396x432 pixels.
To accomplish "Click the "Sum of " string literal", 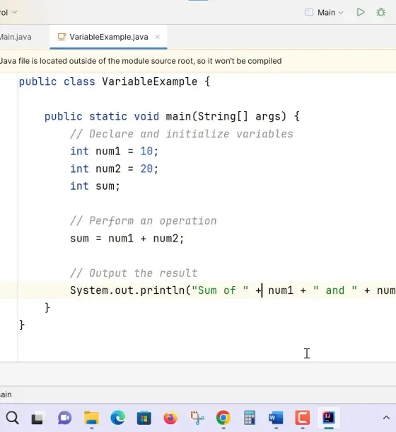I will [x=220, y=290].
